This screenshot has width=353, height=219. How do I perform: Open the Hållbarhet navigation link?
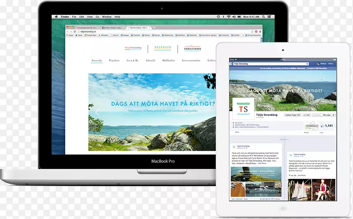click(169, 60)
